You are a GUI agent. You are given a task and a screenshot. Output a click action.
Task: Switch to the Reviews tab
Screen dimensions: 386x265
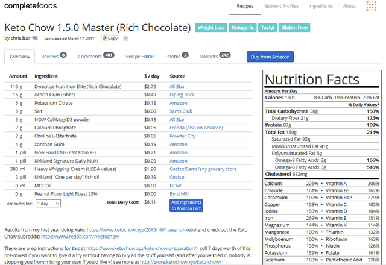point(54,56)
